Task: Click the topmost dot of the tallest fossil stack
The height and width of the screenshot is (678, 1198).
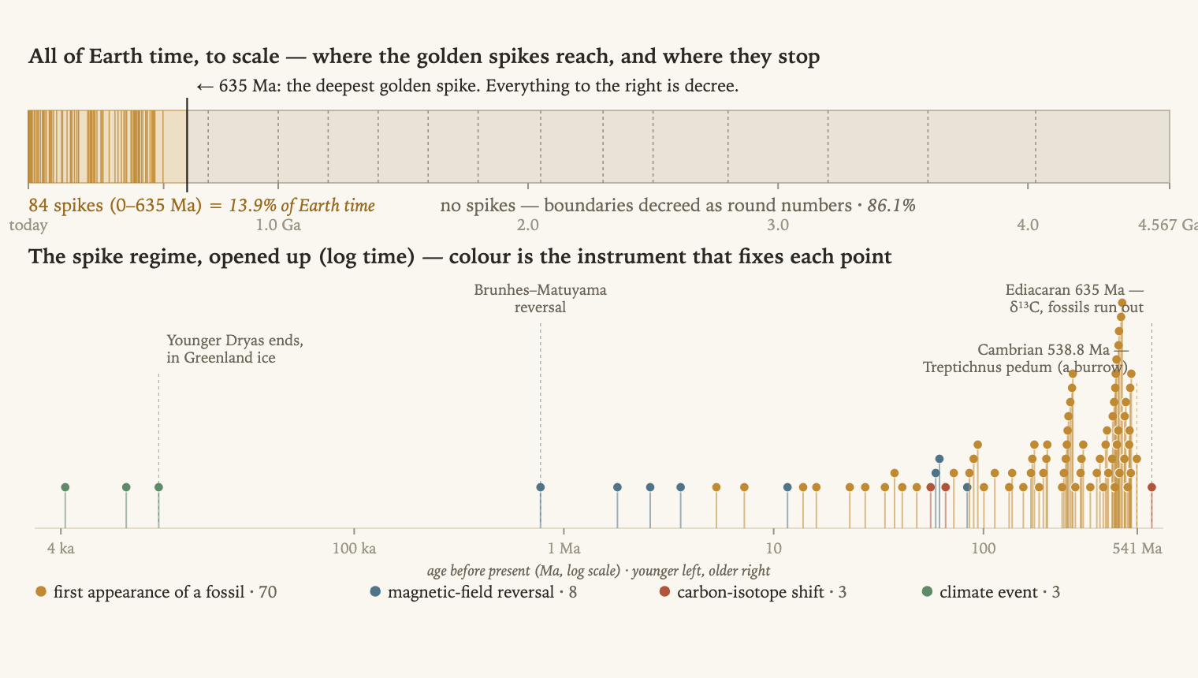Action: 1122,303
